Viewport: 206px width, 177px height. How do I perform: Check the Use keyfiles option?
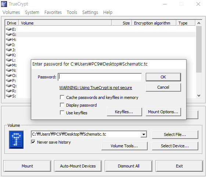62,113
